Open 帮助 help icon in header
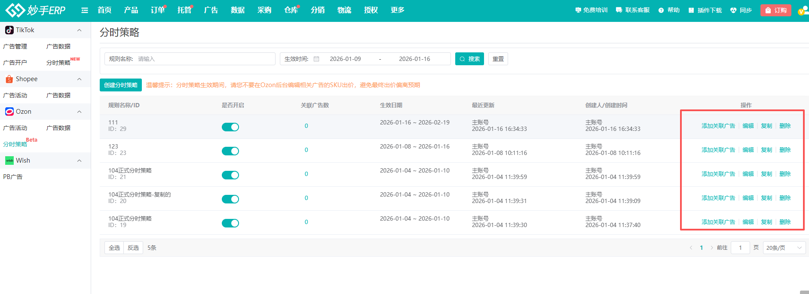The width and height of the screenshot is (809, 294). (x=661, y=10)
